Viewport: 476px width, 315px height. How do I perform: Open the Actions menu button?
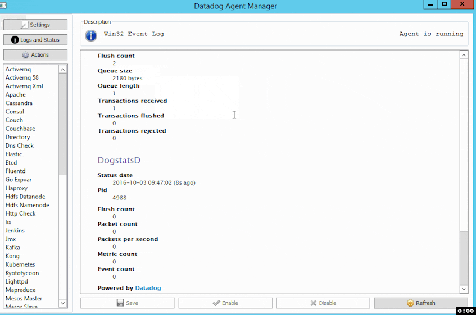point(35,55)
